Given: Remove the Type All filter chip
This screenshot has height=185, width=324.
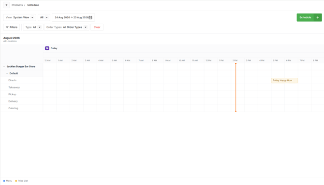Looking at the screenshot, I should 40,27.
